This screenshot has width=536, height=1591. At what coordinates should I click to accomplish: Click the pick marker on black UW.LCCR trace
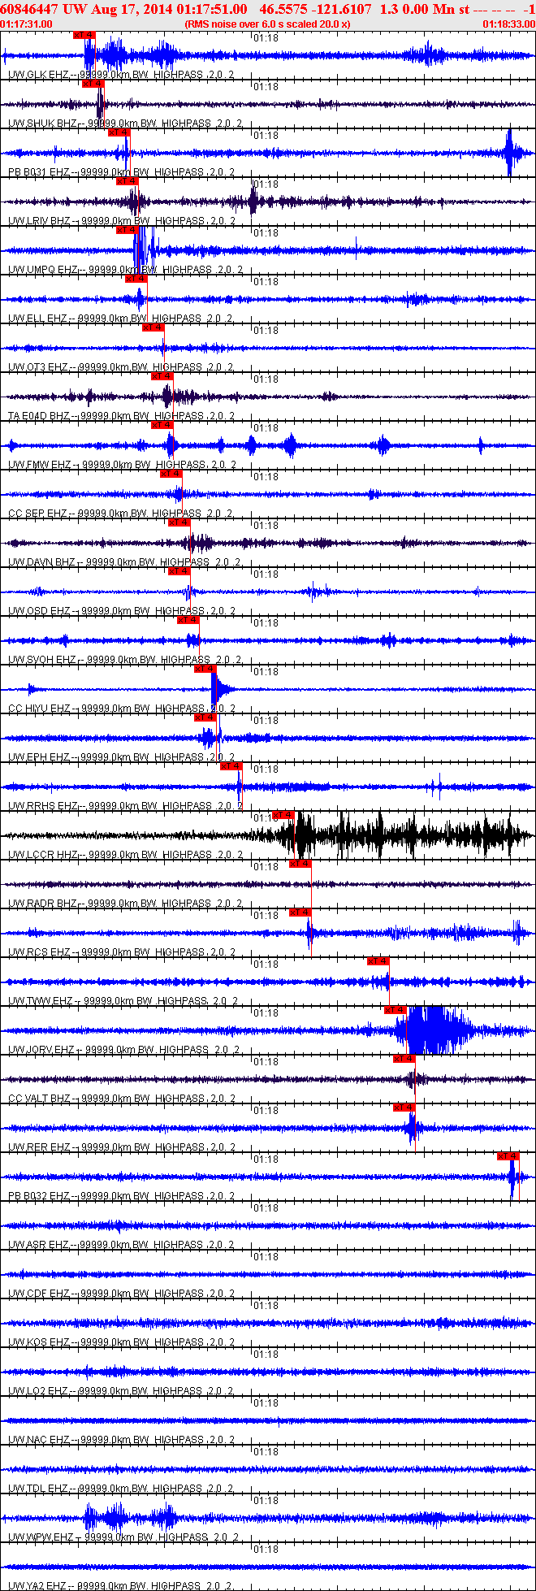[x=283, y=815]
